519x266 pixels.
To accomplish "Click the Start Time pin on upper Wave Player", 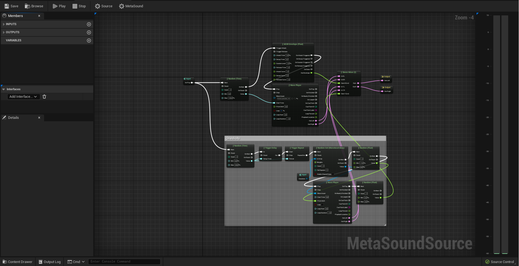I will [x=274, y=103].
